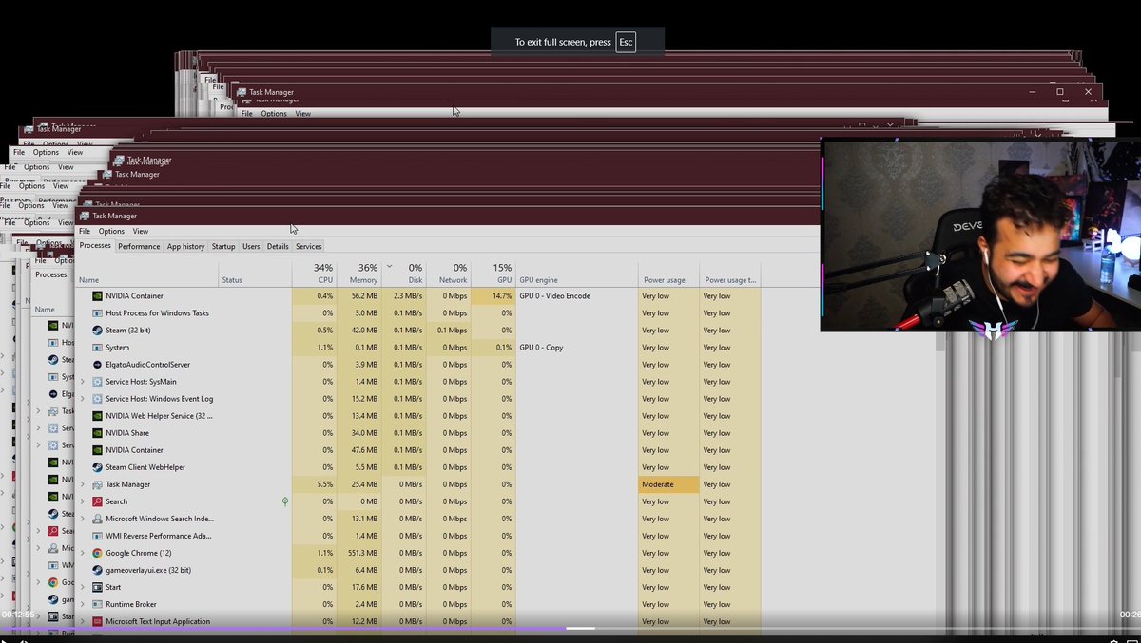Click the 551.3 MB memory cell
The image size is (1141, 643).
click(x=359, y=553)
